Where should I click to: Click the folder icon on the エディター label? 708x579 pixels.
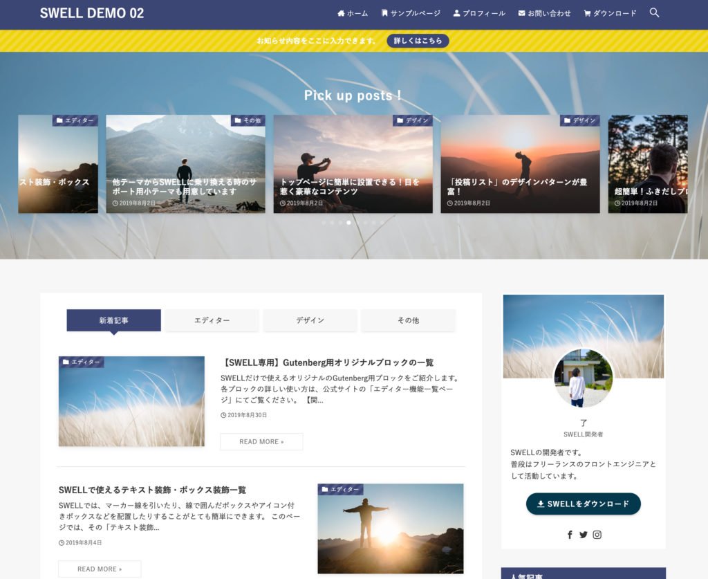[x=67, y=361]
